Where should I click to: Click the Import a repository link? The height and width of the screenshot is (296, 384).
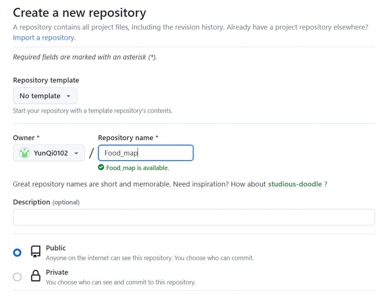(x=44, y=37)
